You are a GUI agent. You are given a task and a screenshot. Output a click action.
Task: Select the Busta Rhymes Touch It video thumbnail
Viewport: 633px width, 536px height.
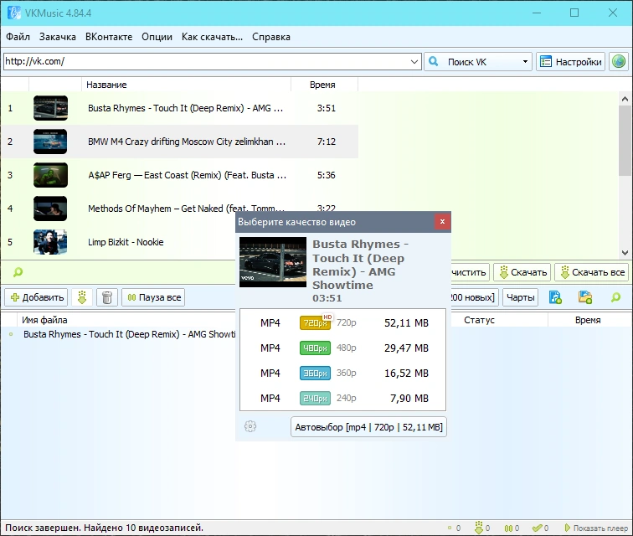50,108
